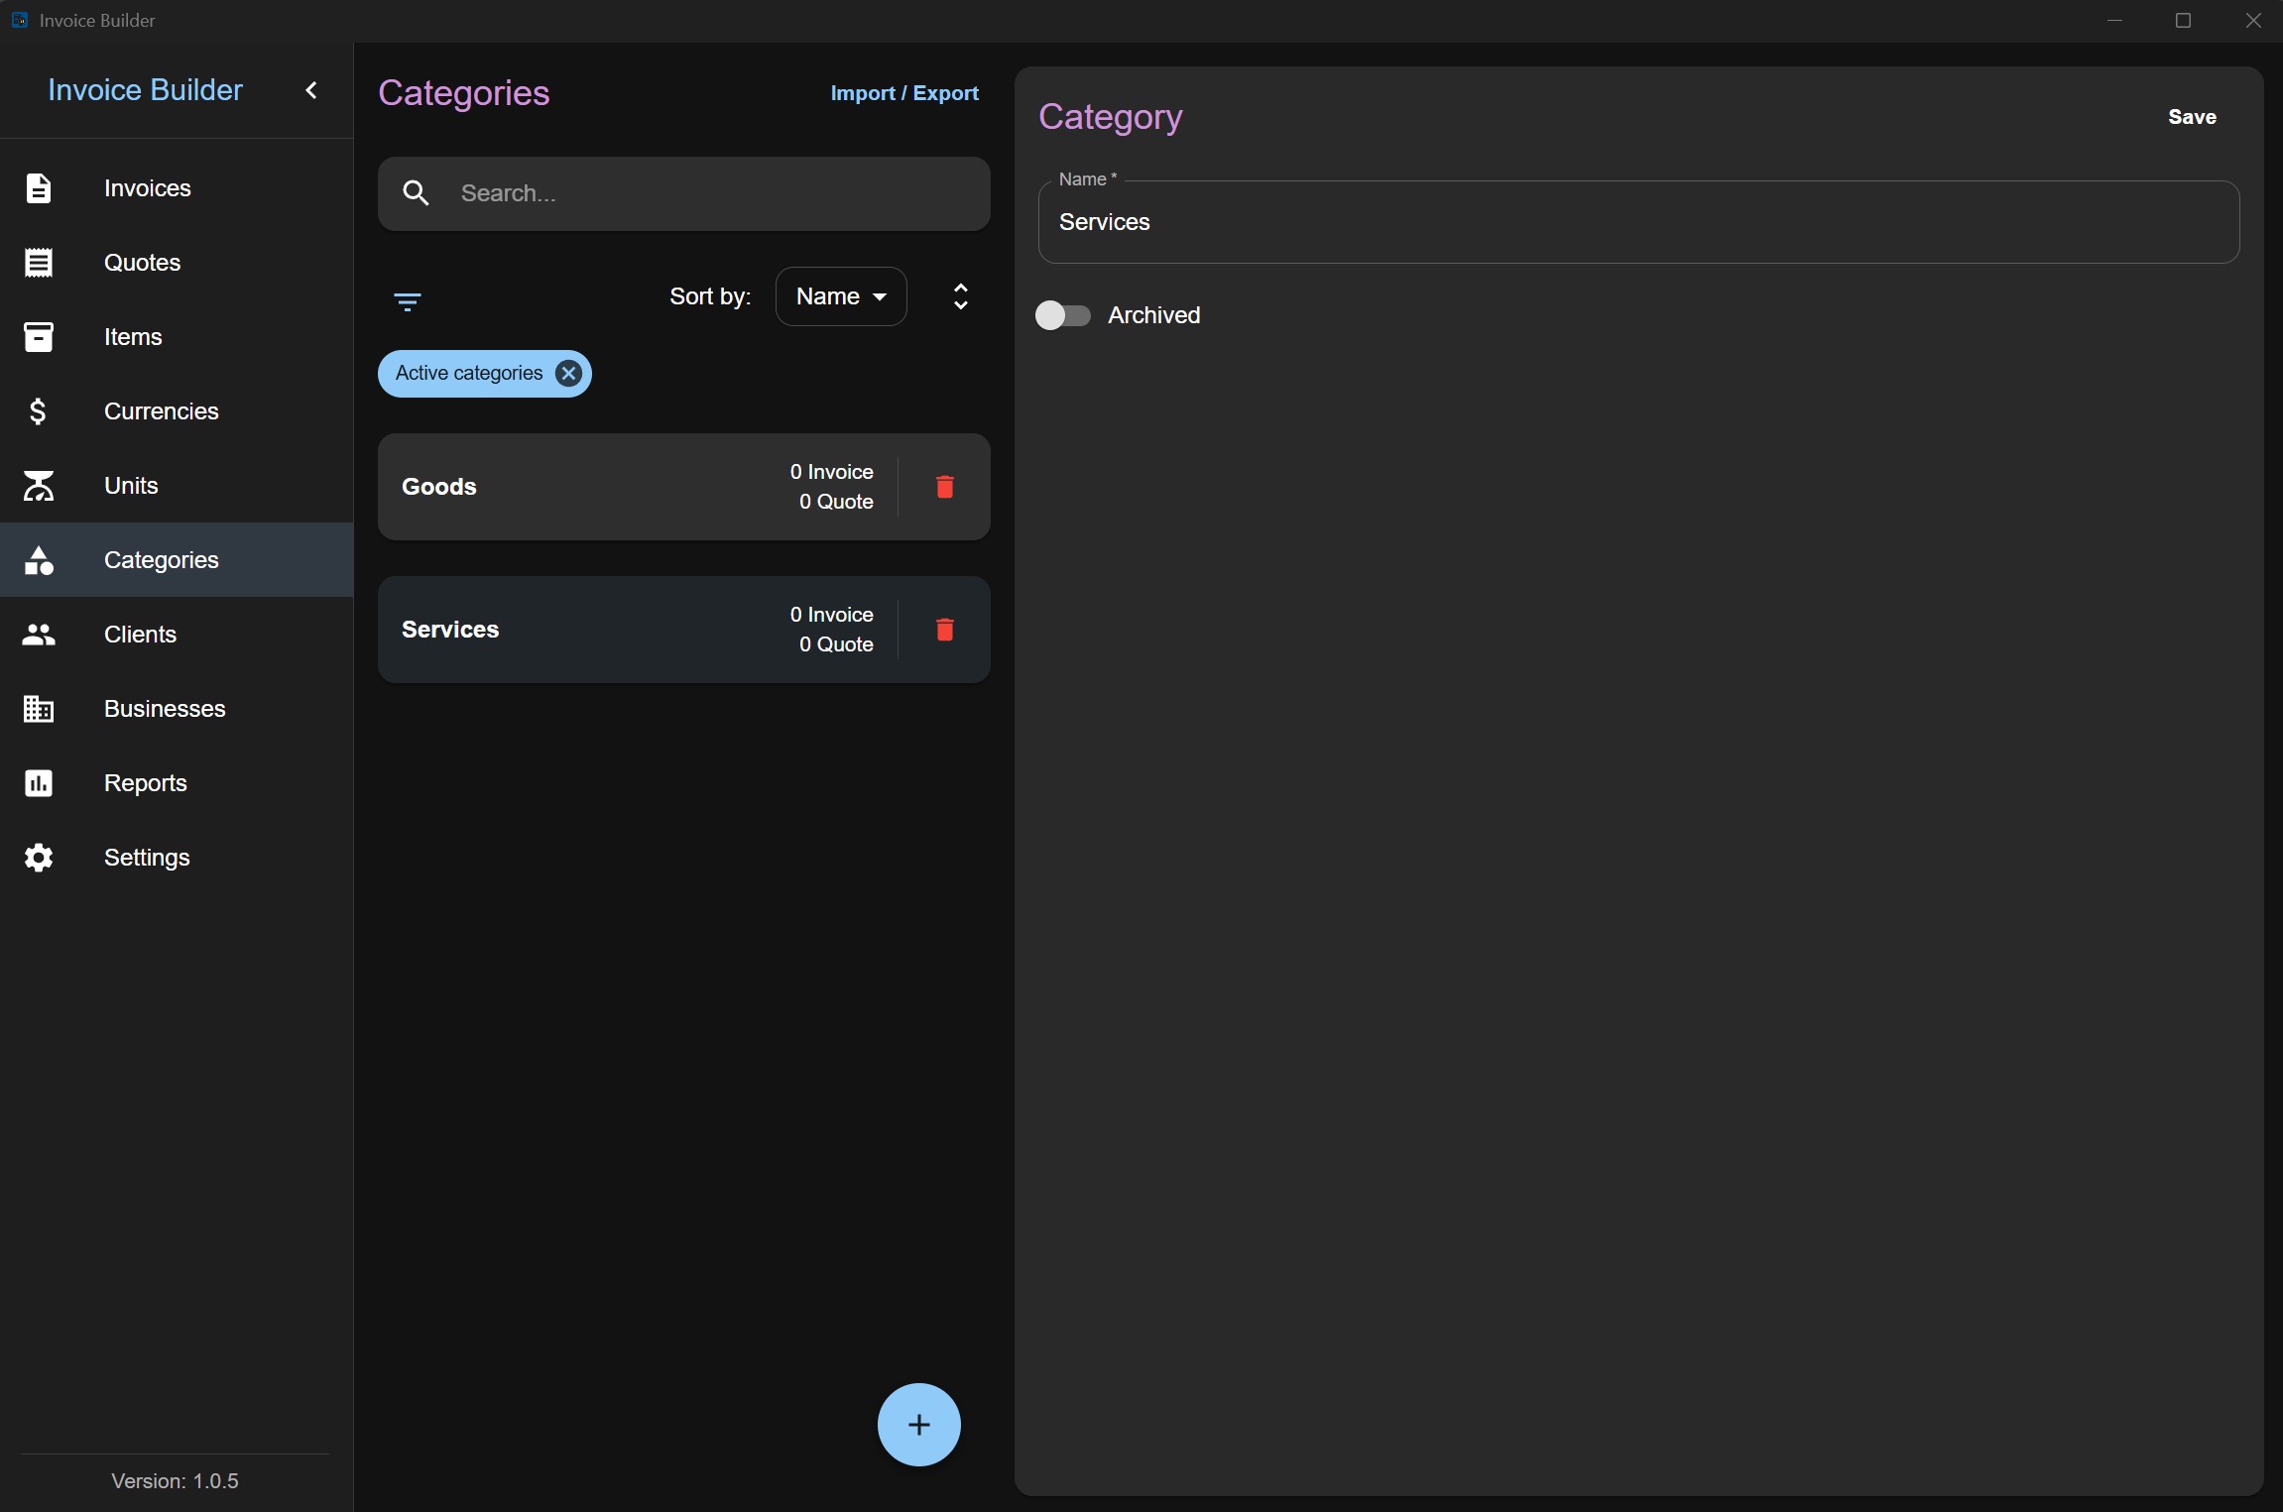Click the Settings gear icon
2283x1512 pixels.
[38, 857]
